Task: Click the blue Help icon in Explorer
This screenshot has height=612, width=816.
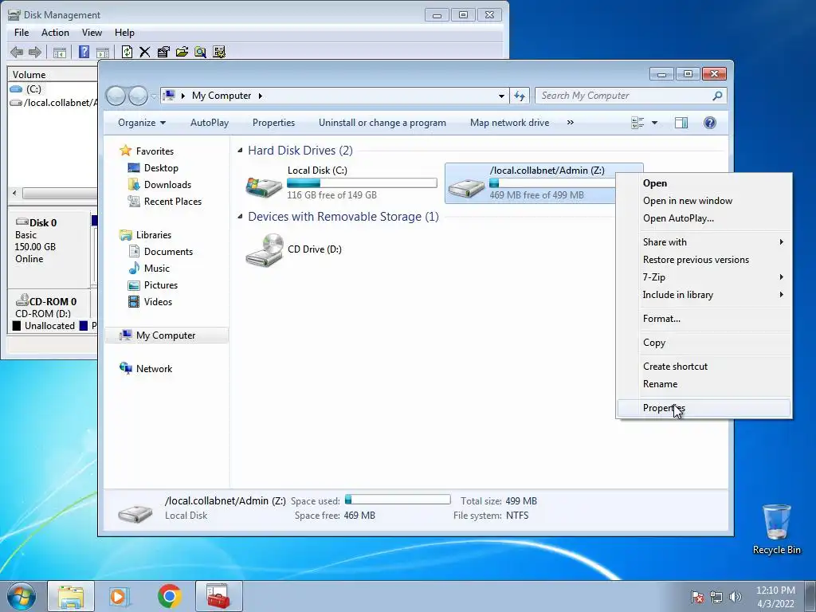Action: pos(710,123)
